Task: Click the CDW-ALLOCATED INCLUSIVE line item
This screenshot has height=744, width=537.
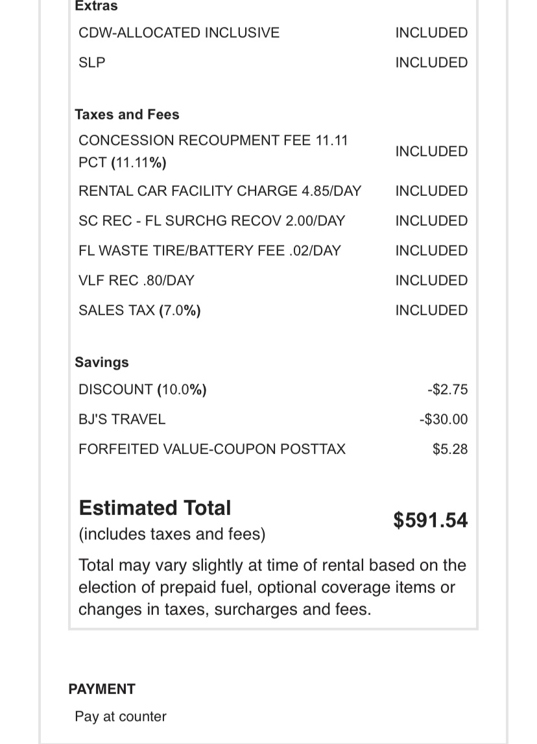Action: [178, 32]
